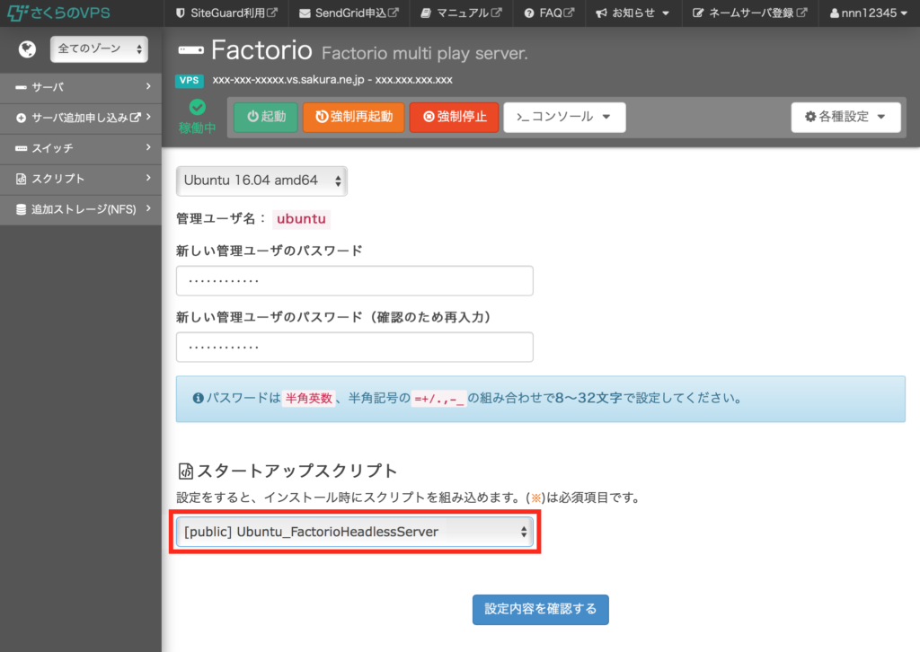The image size is (920, 652).
Task: Click the envelope icon beside SendGrid申込
Action: (x=305, y=13)
